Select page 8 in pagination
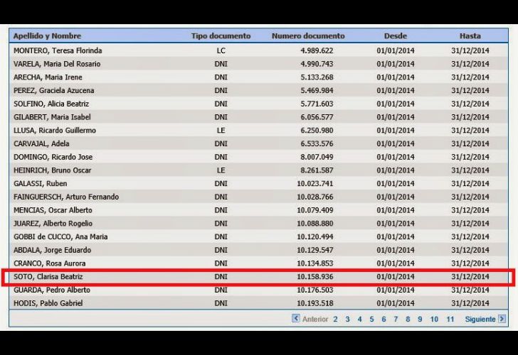The width and height of the screenshot is (518, 355). click(408, 319)
